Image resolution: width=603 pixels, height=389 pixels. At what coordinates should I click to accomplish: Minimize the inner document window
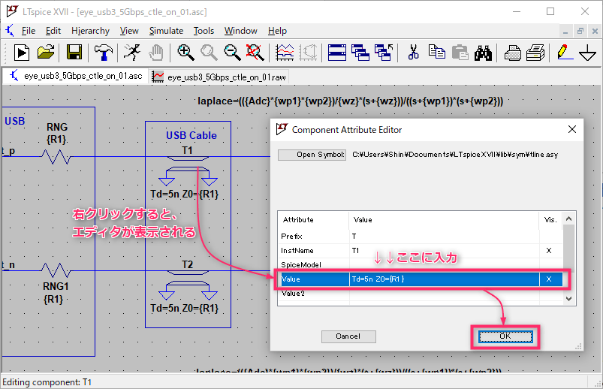coord(565,32)
